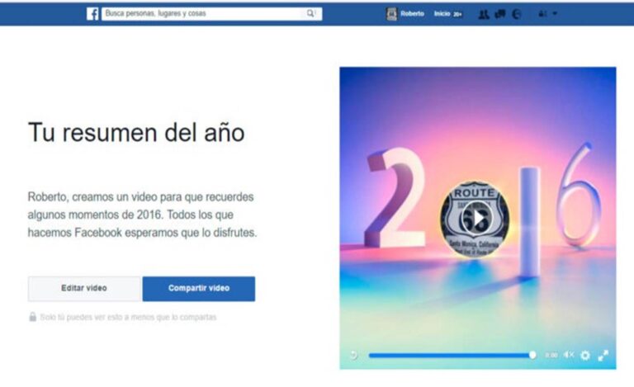
Task: Replay the video from start
Action: click(x=353, y=355)
